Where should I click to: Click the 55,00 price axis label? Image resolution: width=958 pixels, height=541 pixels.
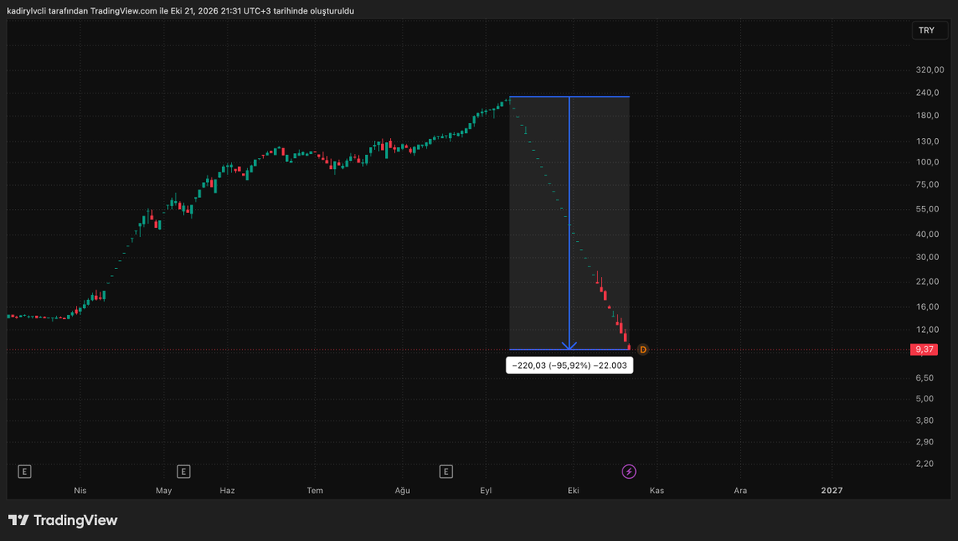(928, 209)
